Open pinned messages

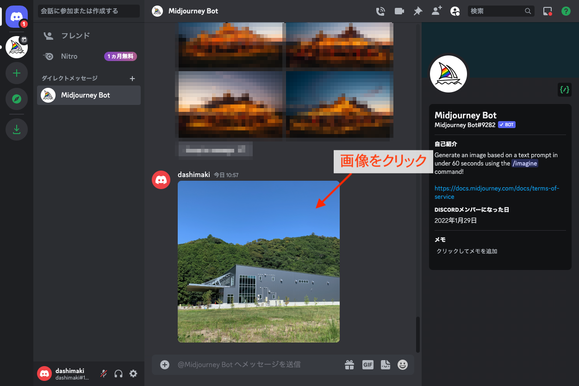[418, 11]
